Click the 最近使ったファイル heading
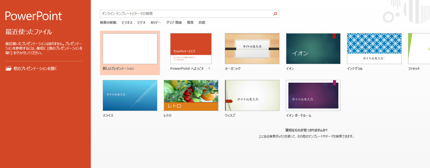The height and width of the screenshot is (168, 430). tap(29, 32)
